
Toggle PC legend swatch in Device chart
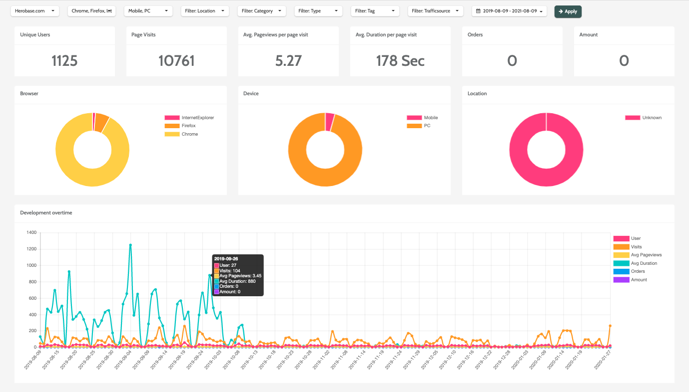pyautogui.click(x=414, y=126)
